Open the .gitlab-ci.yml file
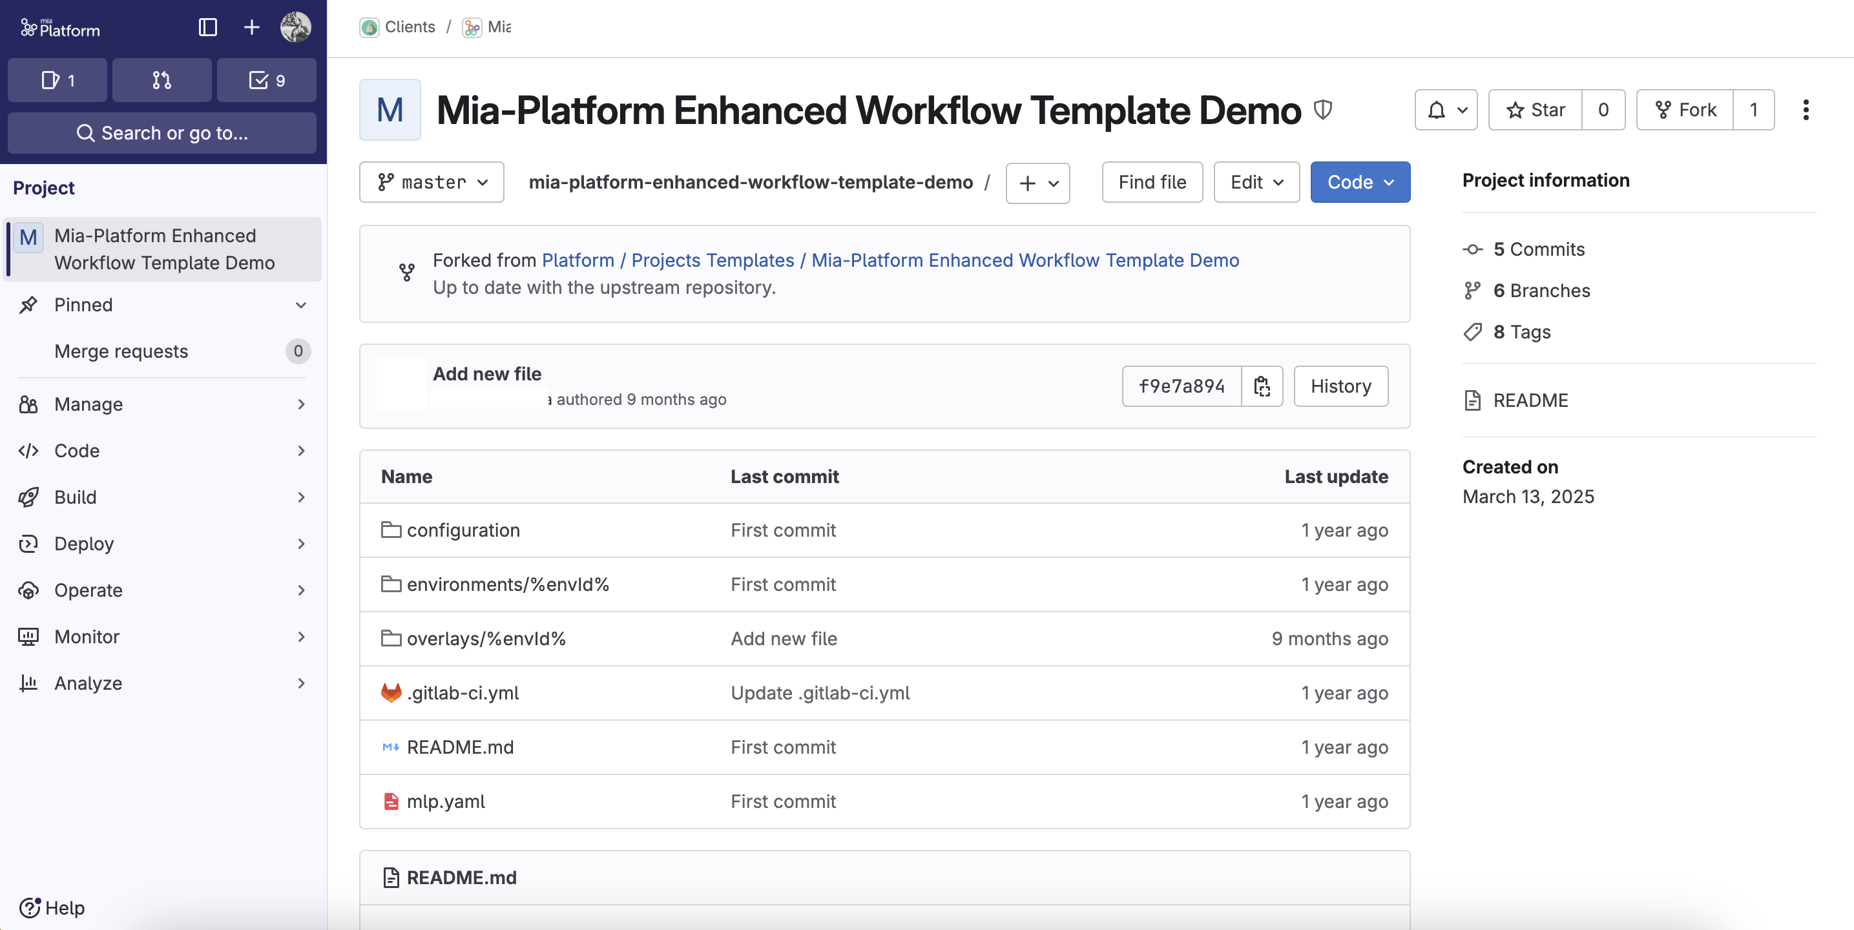Image resolution: width=1854 pixels, height=930 pixels. [463, 693]
